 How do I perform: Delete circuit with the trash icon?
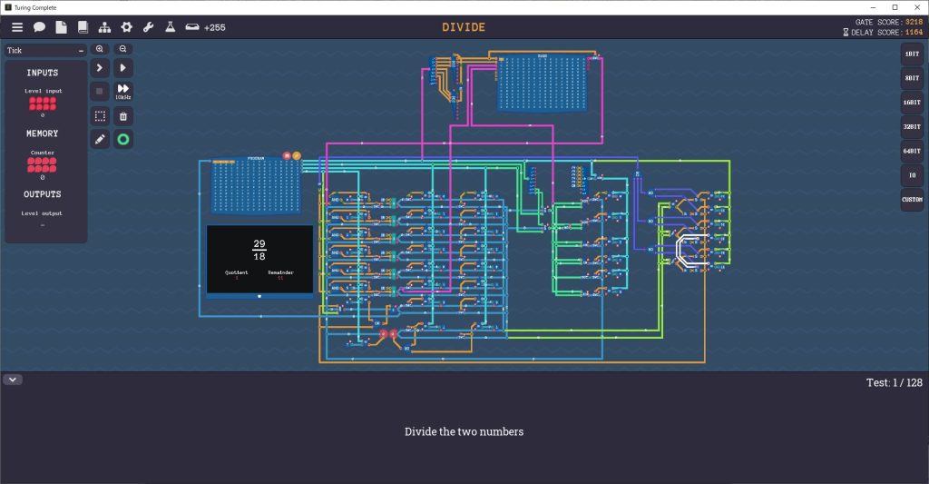click(x=123, y=116)
